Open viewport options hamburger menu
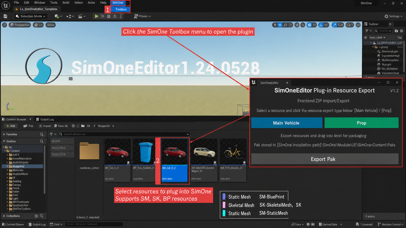Screen dimensions: 406x228 pyautogui.click(x=5, y=25)
